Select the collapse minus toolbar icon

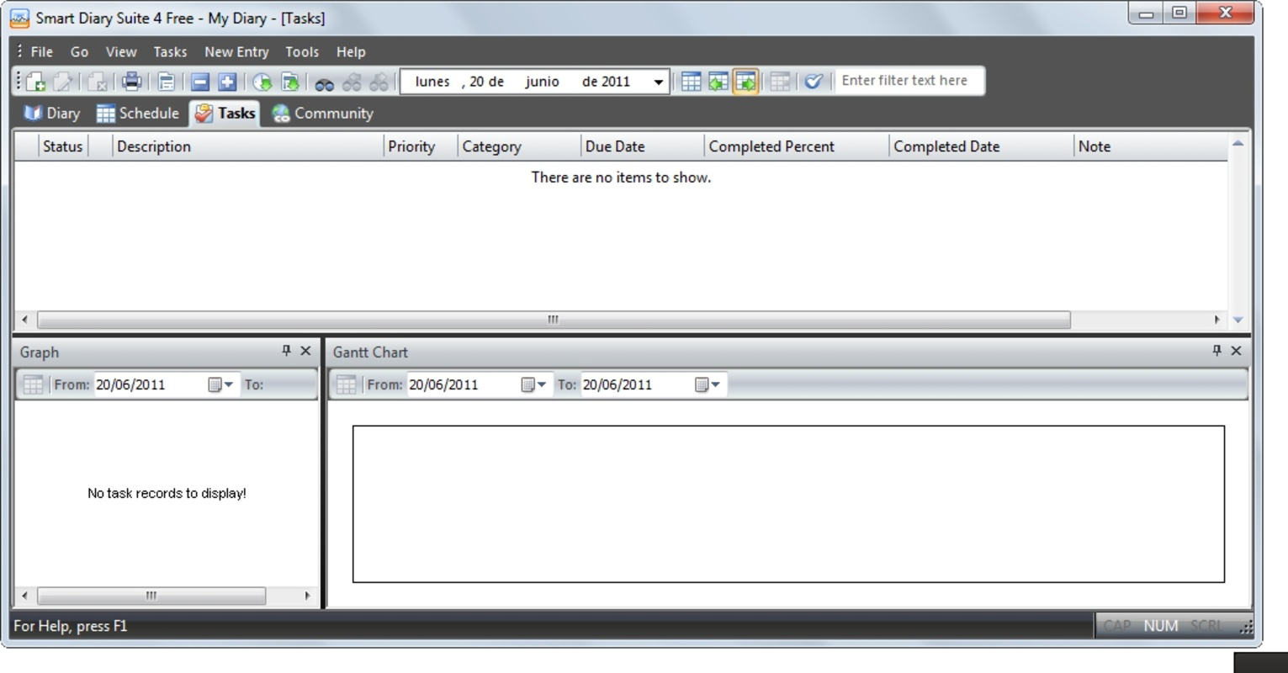200,81
